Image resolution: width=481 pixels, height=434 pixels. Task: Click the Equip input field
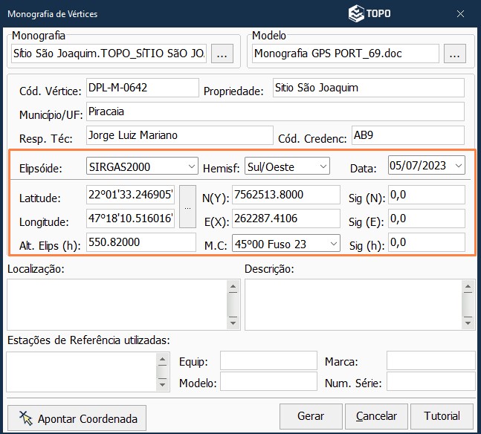tap(268, 360)
